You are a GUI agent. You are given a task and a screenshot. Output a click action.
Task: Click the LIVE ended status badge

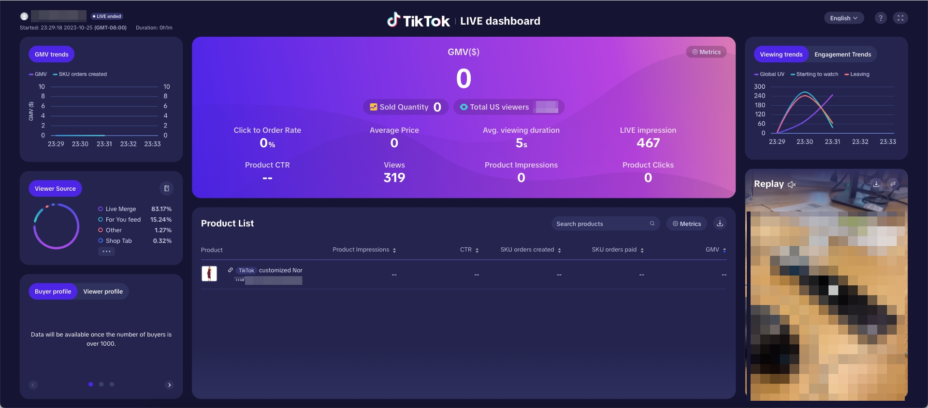[107, 16]
